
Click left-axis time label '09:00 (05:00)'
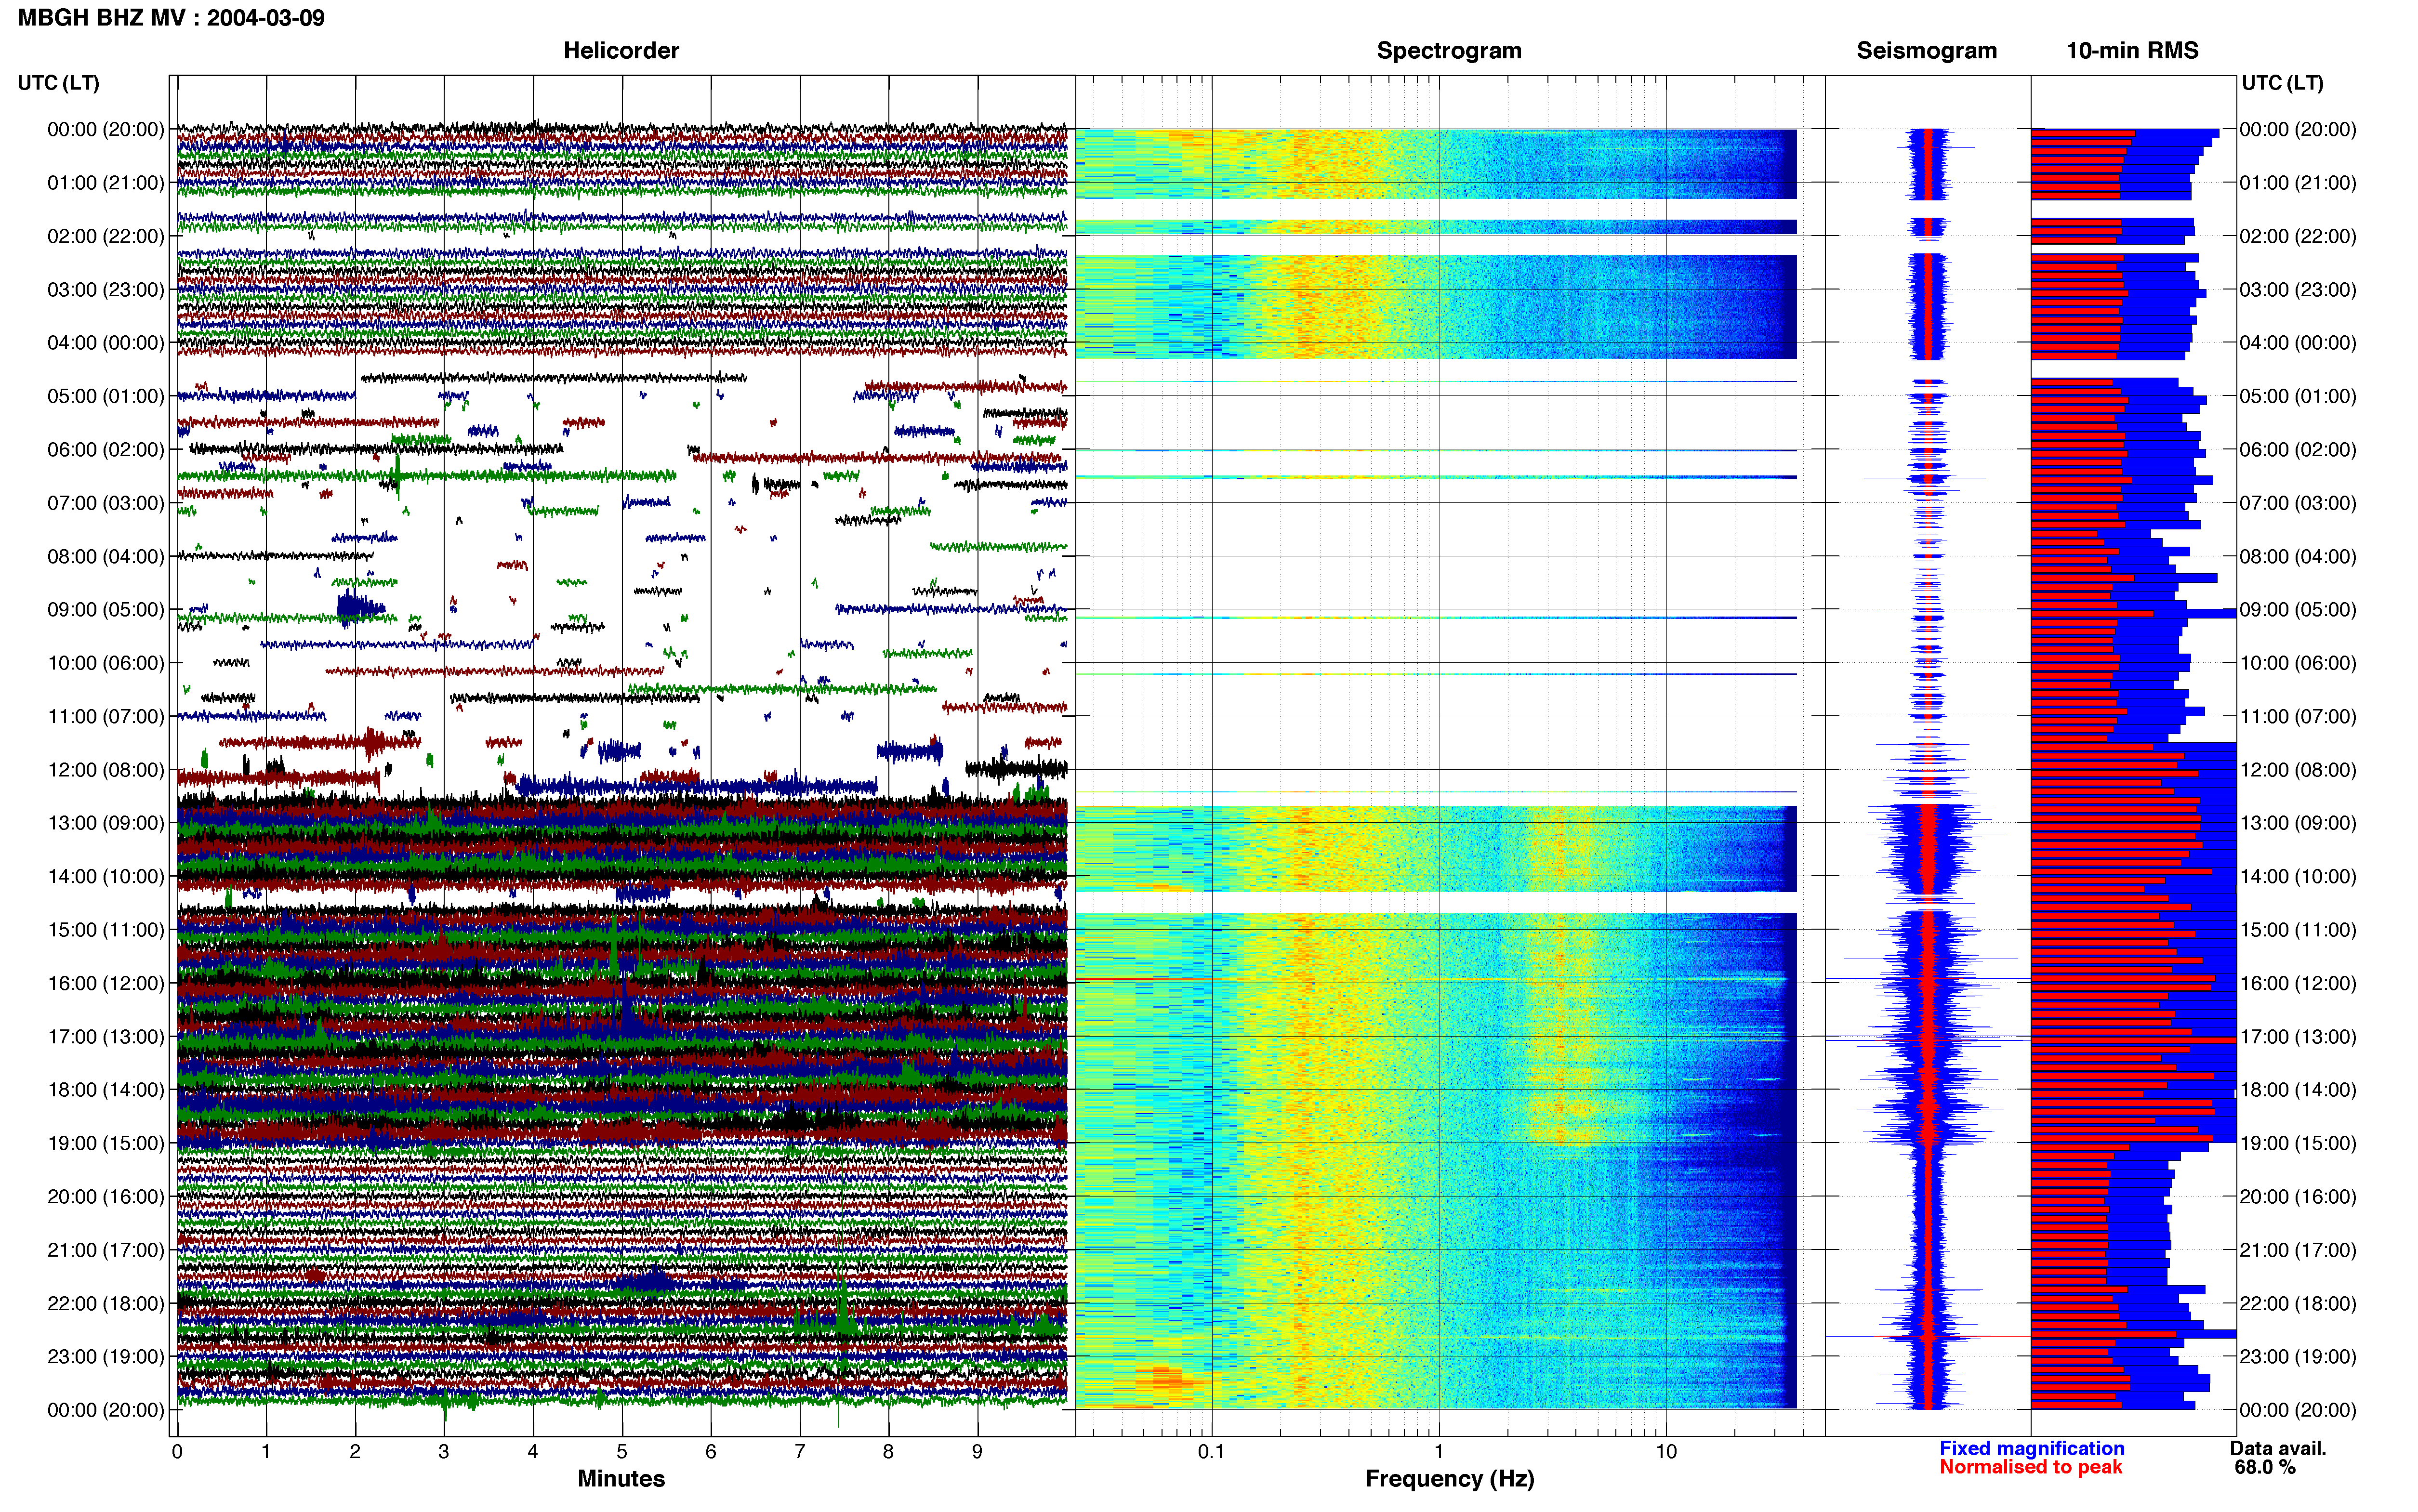tap(106, 610)
